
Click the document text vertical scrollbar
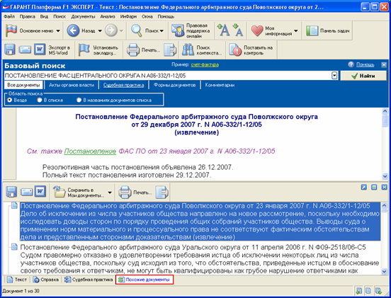point(385,144)
